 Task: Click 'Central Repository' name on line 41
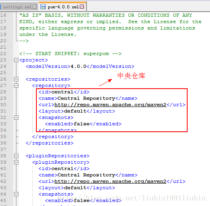tap(86, 175)
